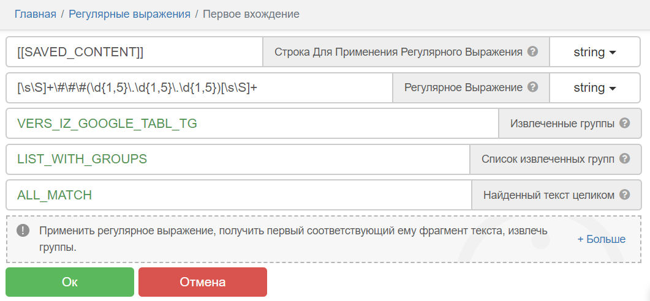Image resolution: width=650 pixels, height=301 pixels.
Task: Go to Главная breadcrumb
Action: [x=36, y=13]
